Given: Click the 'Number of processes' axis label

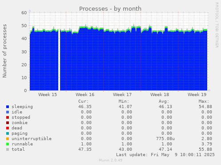Looking at the screenshot, I should tap(4, 51).
